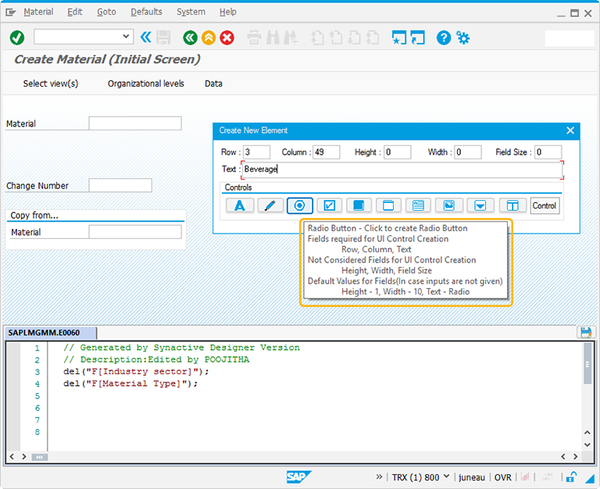Viewport: 600px width, 489px height.
Task: Click the Text field containing Beverage
Action: coord(402,170)
